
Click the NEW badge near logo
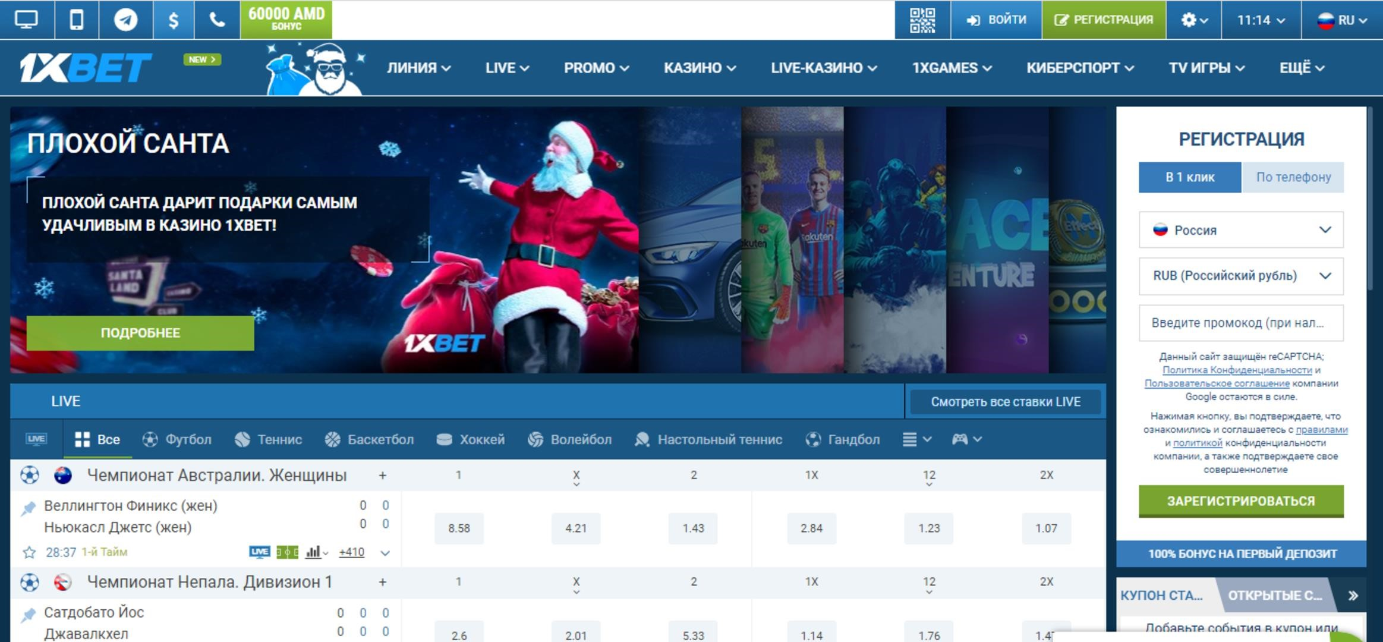point(202,59)
